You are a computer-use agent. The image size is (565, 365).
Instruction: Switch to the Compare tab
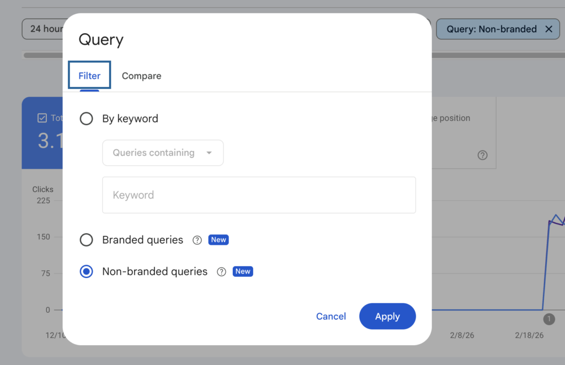pyautogui.click(x=141, y=76)
